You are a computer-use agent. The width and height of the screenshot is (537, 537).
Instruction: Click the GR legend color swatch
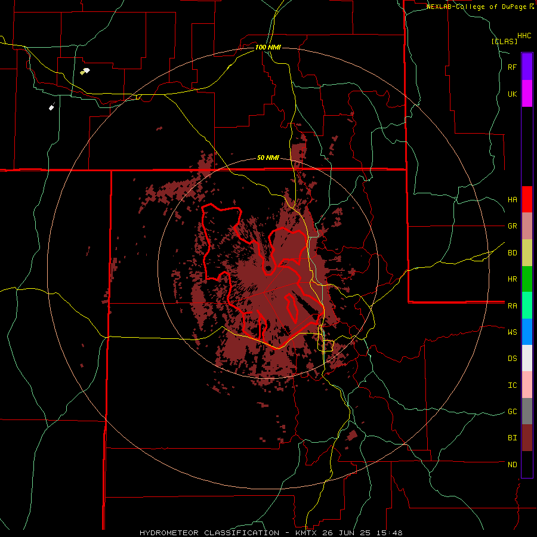527,226
